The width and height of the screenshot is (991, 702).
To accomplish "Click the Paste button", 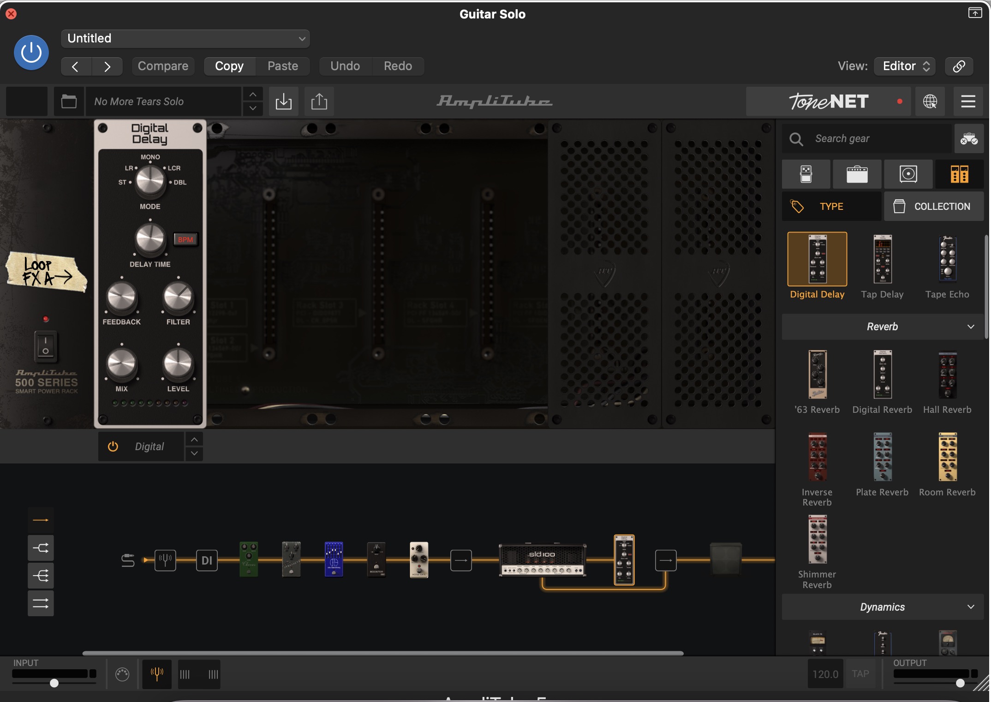I will point(283,66).
